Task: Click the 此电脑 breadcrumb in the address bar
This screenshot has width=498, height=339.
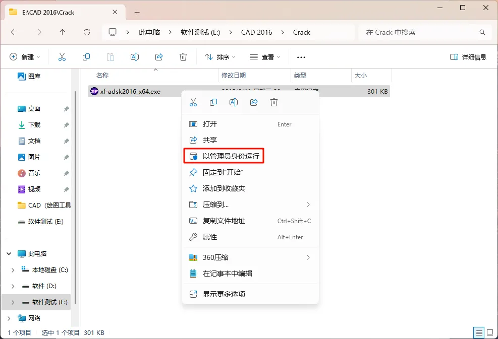Action: tap(149, 32)
